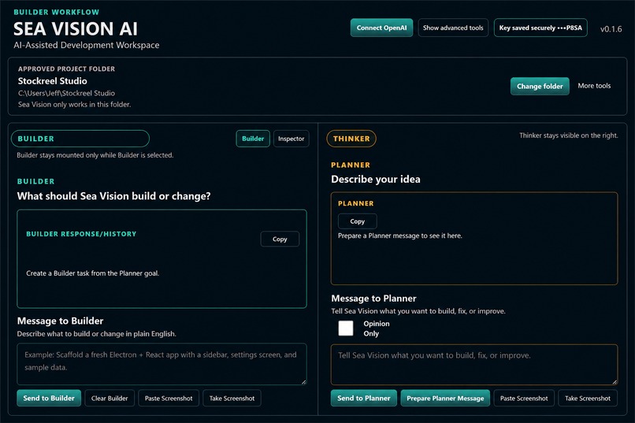Viewport: 635px width, 423px height.
Task: Click the BUILDER WORKFLOW label
Action: click(56, 12)
